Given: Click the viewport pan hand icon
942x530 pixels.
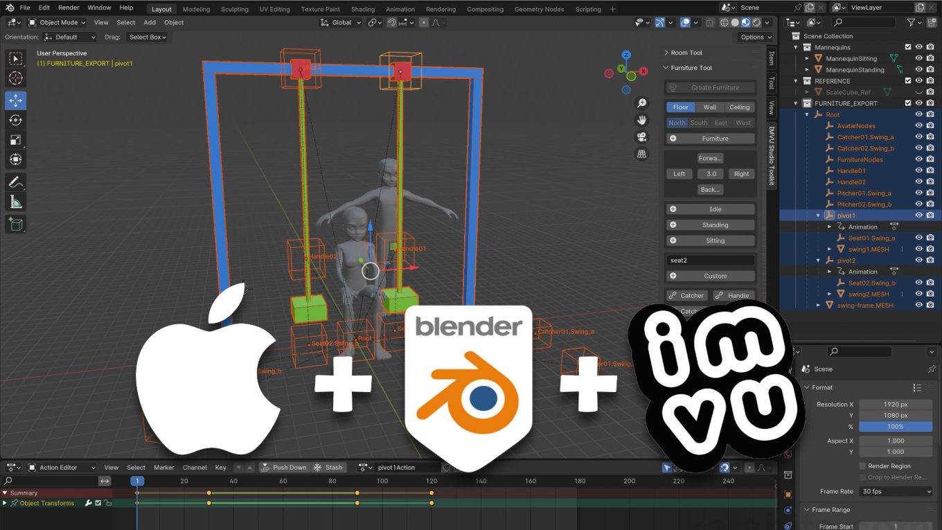Looking at the screenshot, I should [642, 120].
